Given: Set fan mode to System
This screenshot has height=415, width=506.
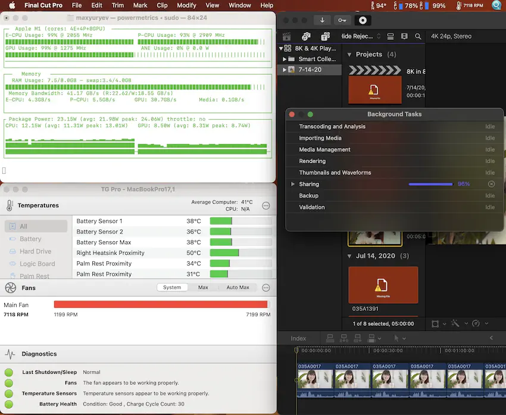Looking at the screenshot, I should click(x=172, y=287).
